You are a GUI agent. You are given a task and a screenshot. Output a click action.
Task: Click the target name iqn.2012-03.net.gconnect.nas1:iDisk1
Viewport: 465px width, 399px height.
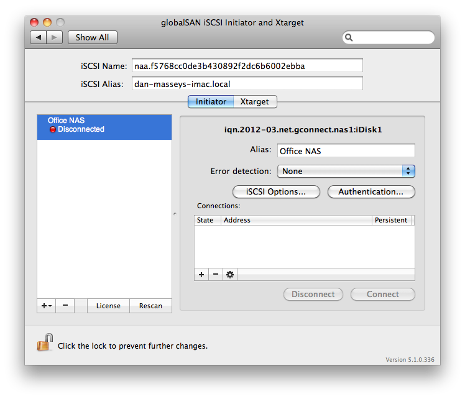303,129
